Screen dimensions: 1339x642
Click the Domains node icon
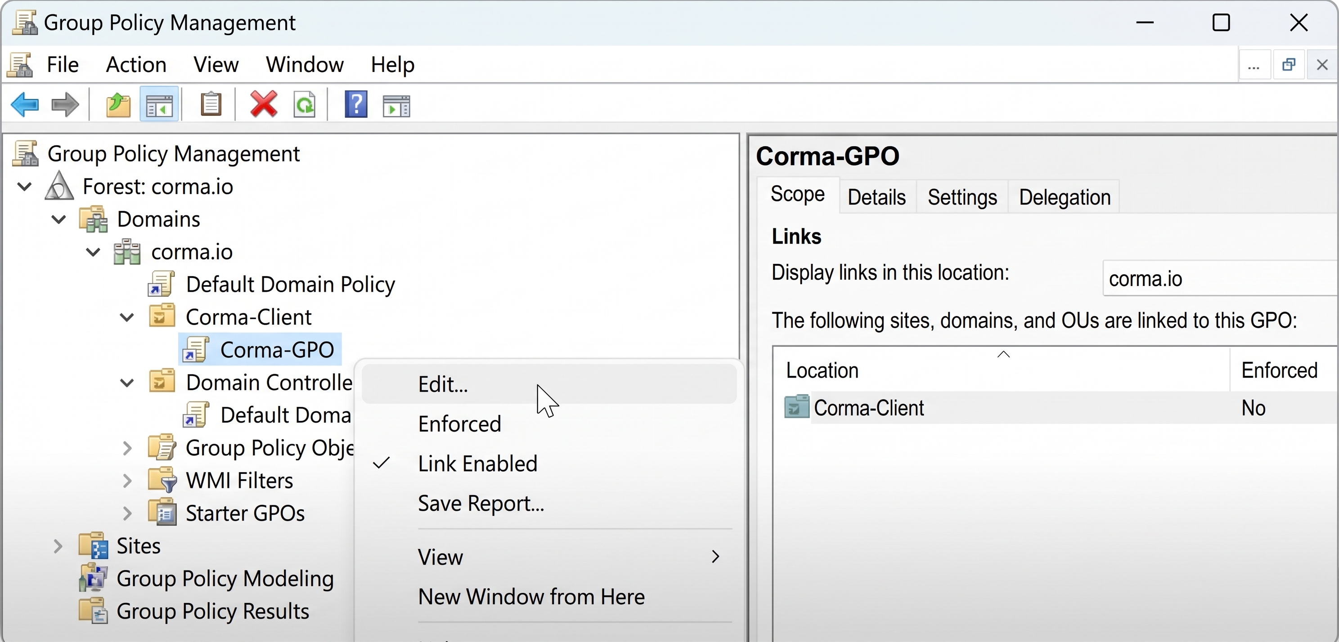[x=94, y=218]
